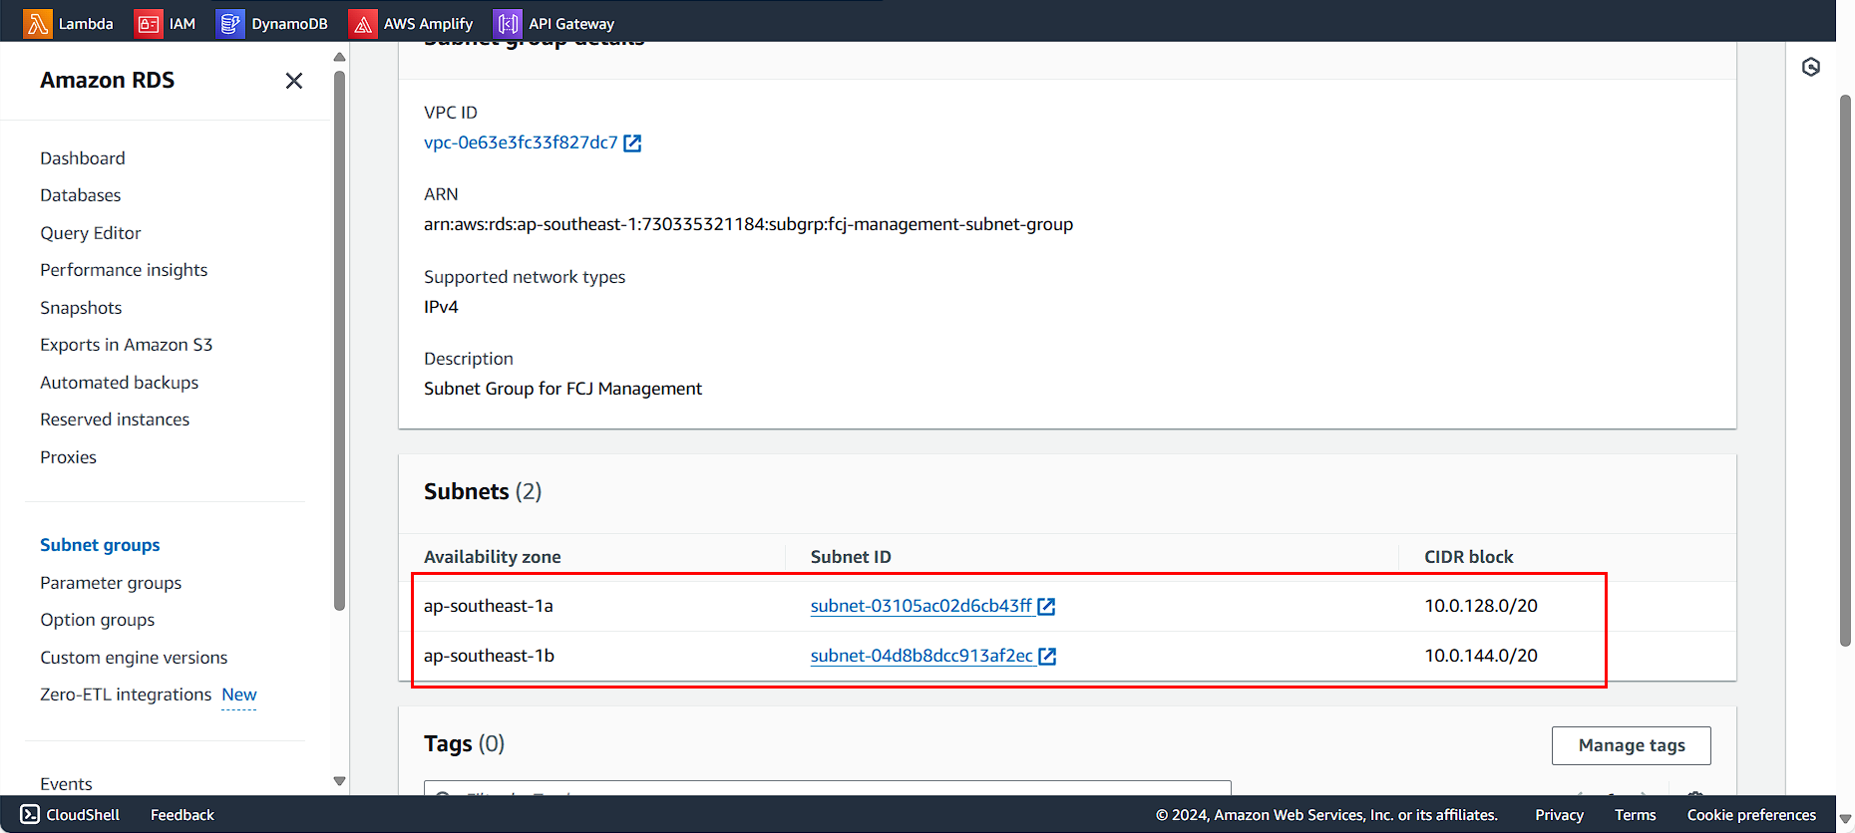Click sidebar scrollbar up arrow
This screenshot has height=833, width=1855.
(339, 57)
